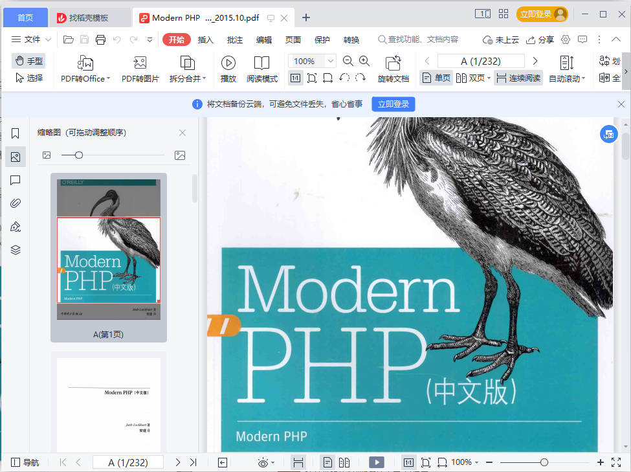Open the attachments panel paperclip icon
631x472 pixels.
(x=16, y=203)
